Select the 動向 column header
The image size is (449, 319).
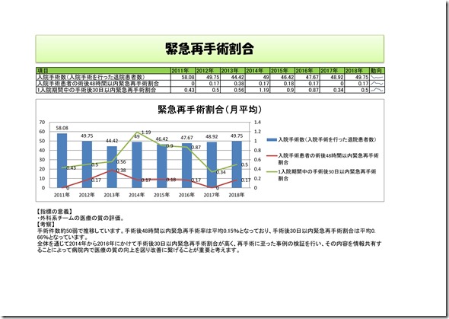377,71
